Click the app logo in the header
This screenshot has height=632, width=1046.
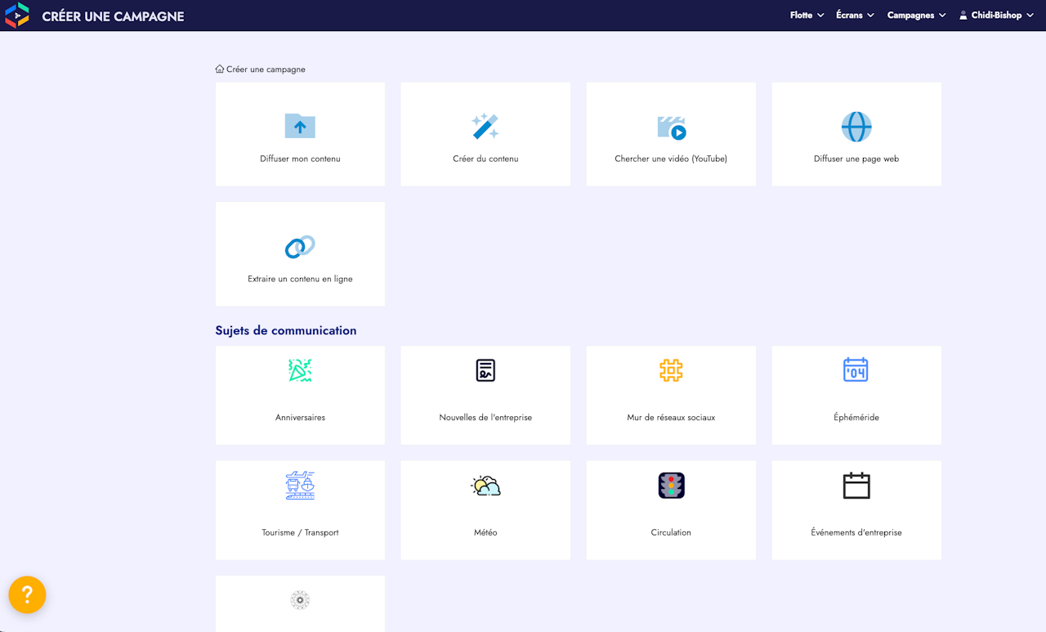click(x=17, y=16)
